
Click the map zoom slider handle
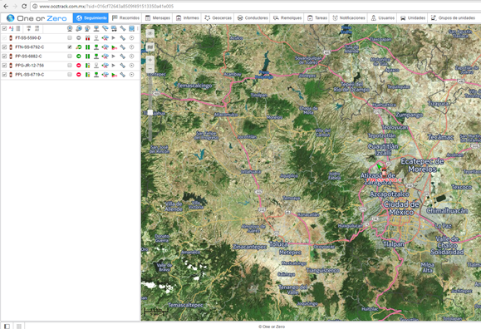(x=150, y=112)
